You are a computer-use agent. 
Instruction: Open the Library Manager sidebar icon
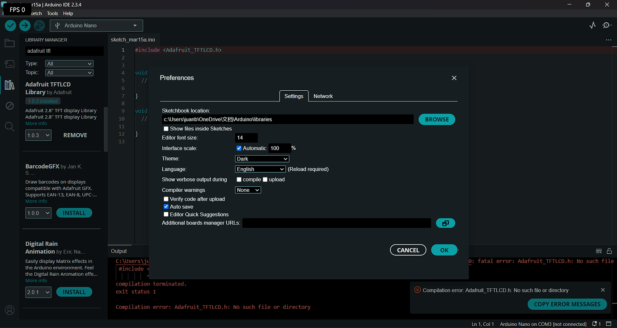point(9,85)
